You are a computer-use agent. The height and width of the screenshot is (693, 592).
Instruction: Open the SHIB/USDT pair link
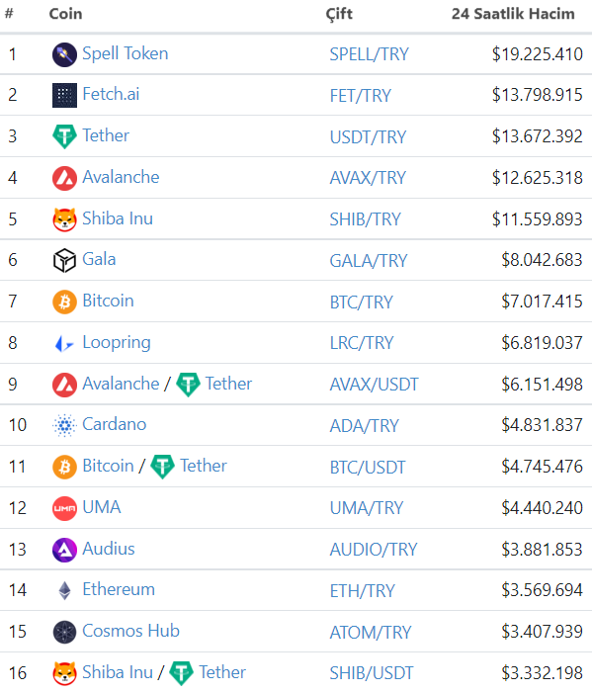click(371, 673)
